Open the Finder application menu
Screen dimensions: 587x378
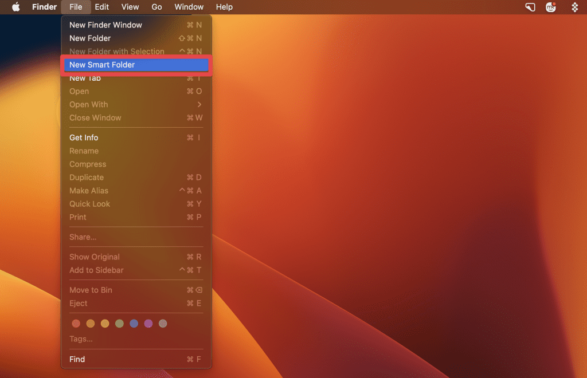click(x=44, y=7)
